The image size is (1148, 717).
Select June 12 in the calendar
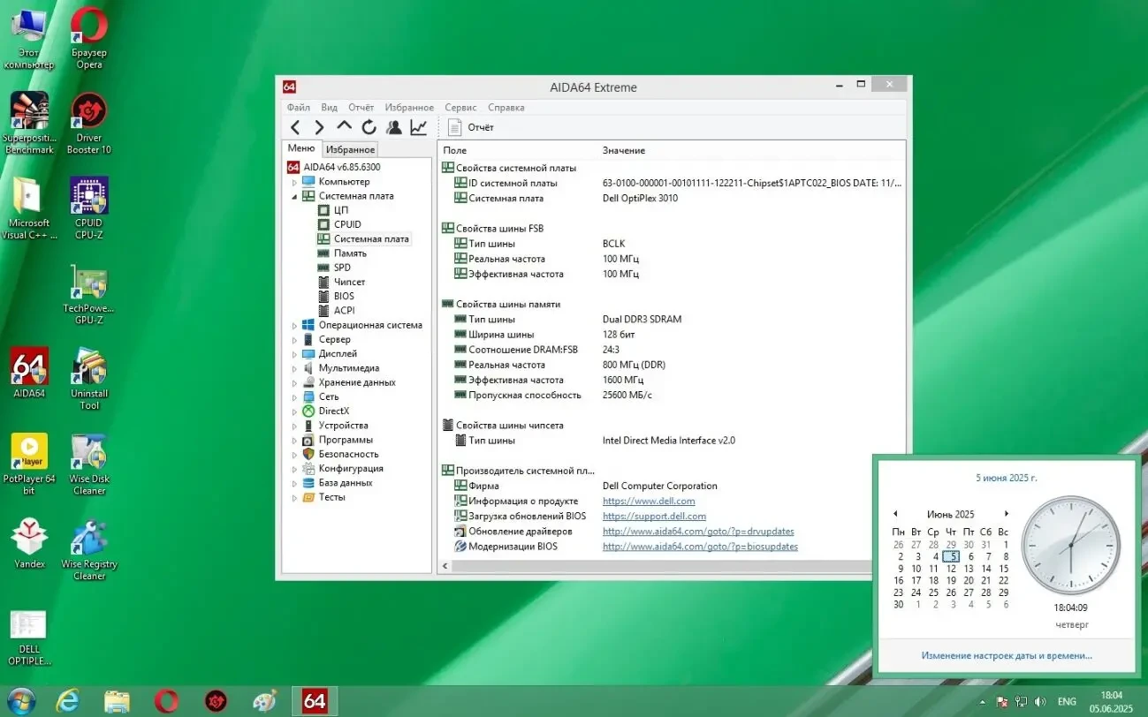(951, 569)
